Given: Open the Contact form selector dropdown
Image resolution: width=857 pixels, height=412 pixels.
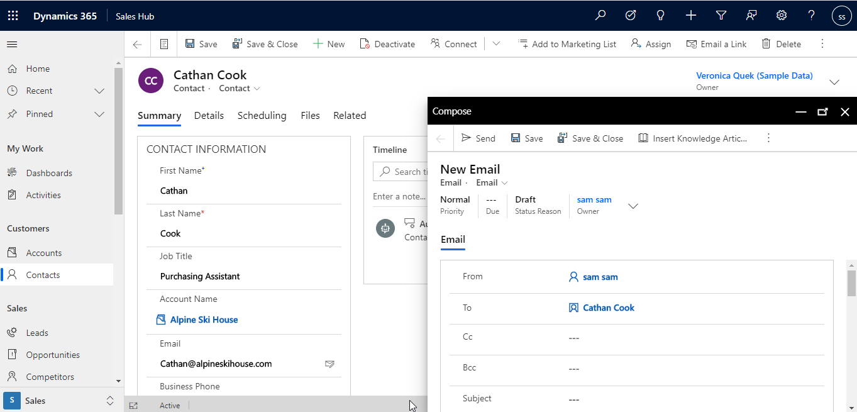Looking at the screenshot, I should point(240,89).
